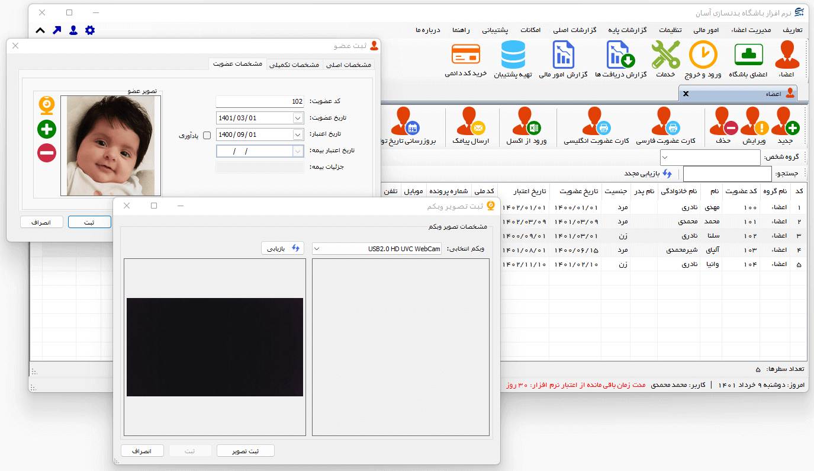Open راهنما menu
The image size is (814, 471).
tap(461, 30)
